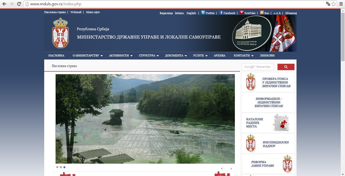Bookmark page with the star icon
The image size is (345, 176).
coord(334,4)
